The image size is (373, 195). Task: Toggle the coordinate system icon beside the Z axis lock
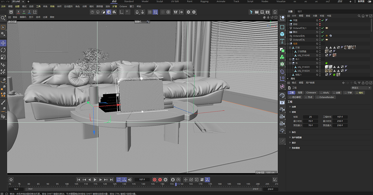(35, 12)
